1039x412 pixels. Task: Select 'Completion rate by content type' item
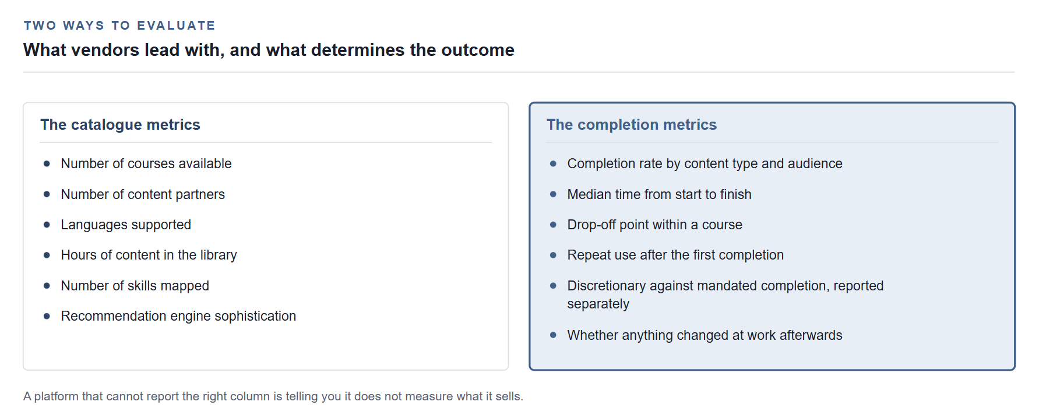pos(705,164)
